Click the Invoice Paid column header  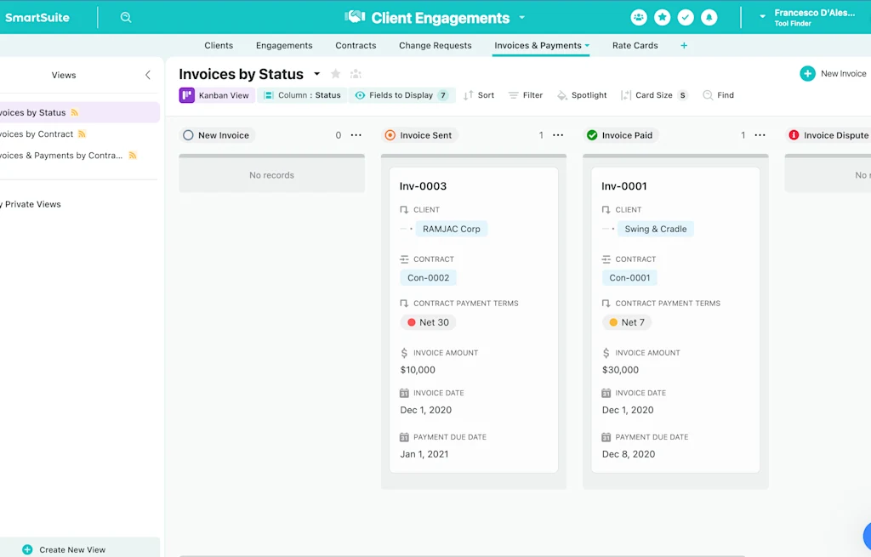click(x=620, y=135)
